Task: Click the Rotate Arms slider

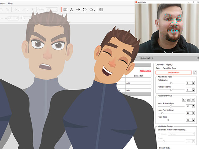Action: click(171, 83)
